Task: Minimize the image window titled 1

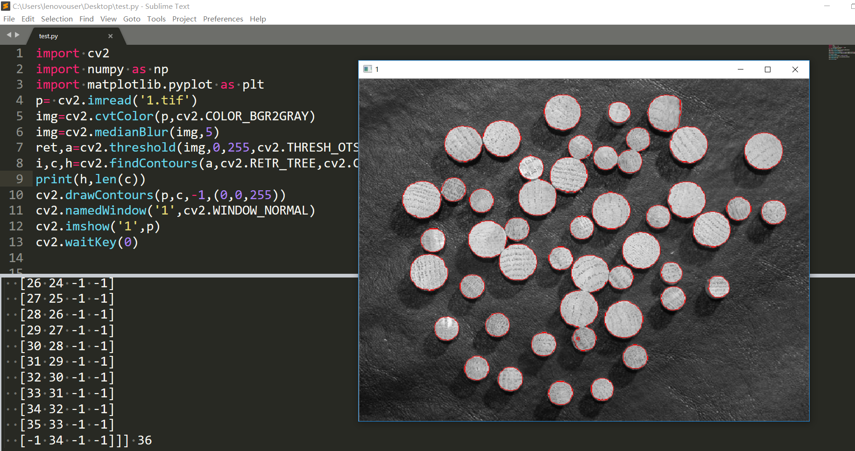Action: (x=740, y=69)
